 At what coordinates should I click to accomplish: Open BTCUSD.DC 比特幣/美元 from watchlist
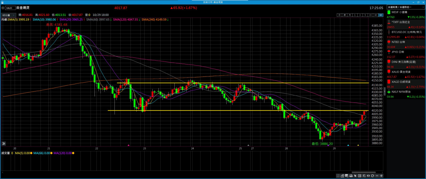point(406,32)
